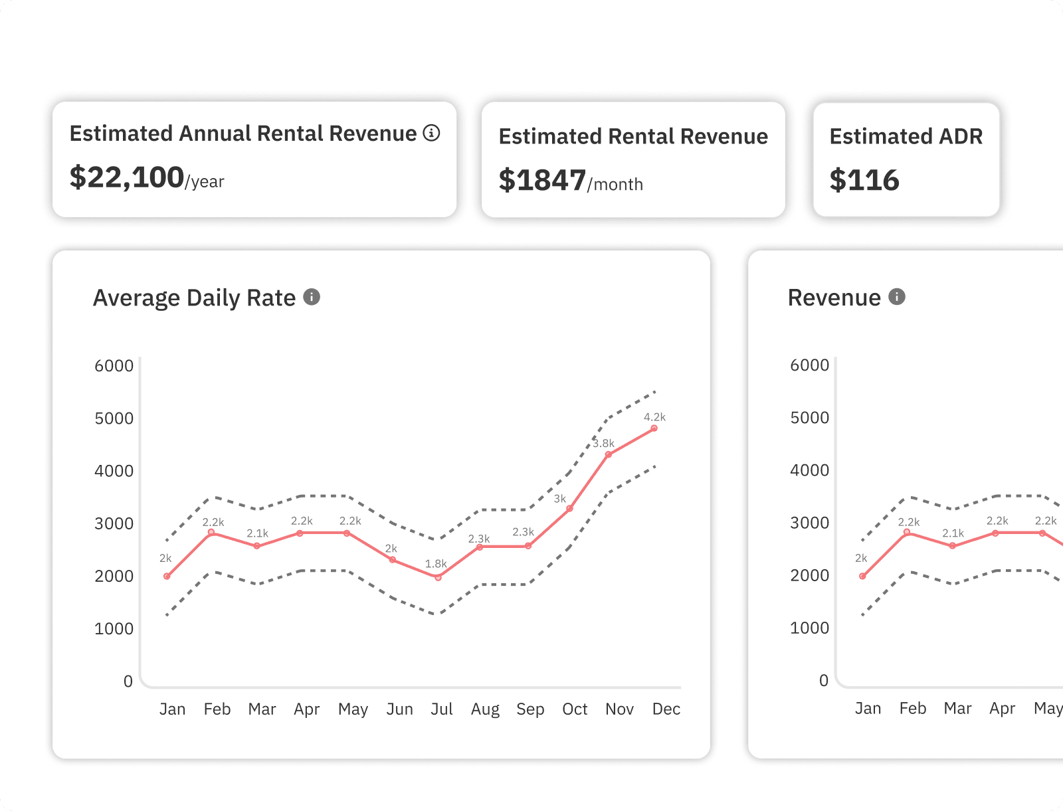
Task: Click February 2.2k point on Average Daily Rate chart
Action: point(211,532)
